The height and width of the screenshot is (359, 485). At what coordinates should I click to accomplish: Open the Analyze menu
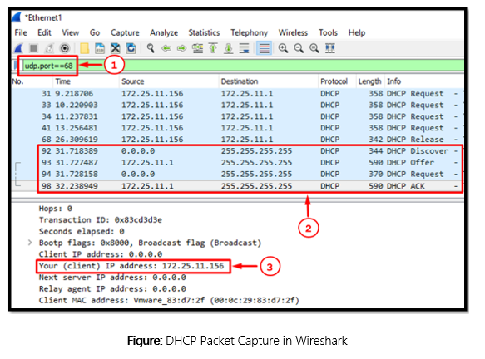click(164, 32)
